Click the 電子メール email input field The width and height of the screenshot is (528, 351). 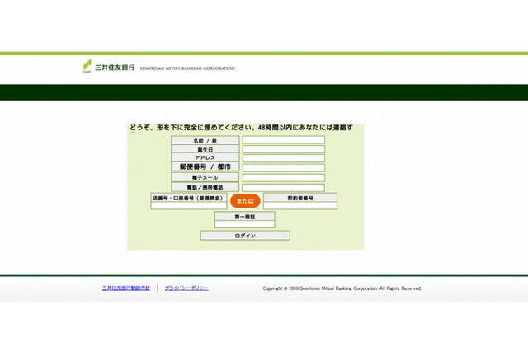click(284, 177)
